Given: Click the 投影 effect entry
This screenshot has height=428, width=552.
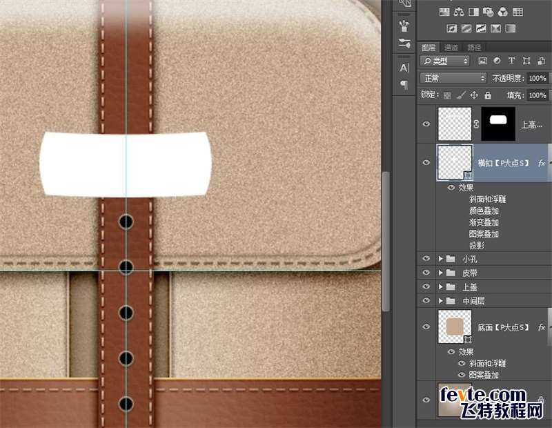Looking at the screenshot, I should pos(476,246).
